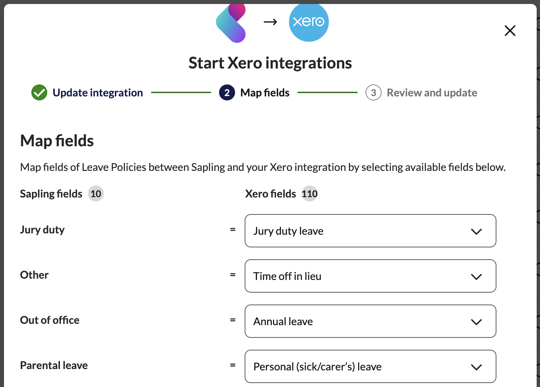Click the step 3 number circle
Viewport: 540px width, 387px height.
click(x=373, y=92)
